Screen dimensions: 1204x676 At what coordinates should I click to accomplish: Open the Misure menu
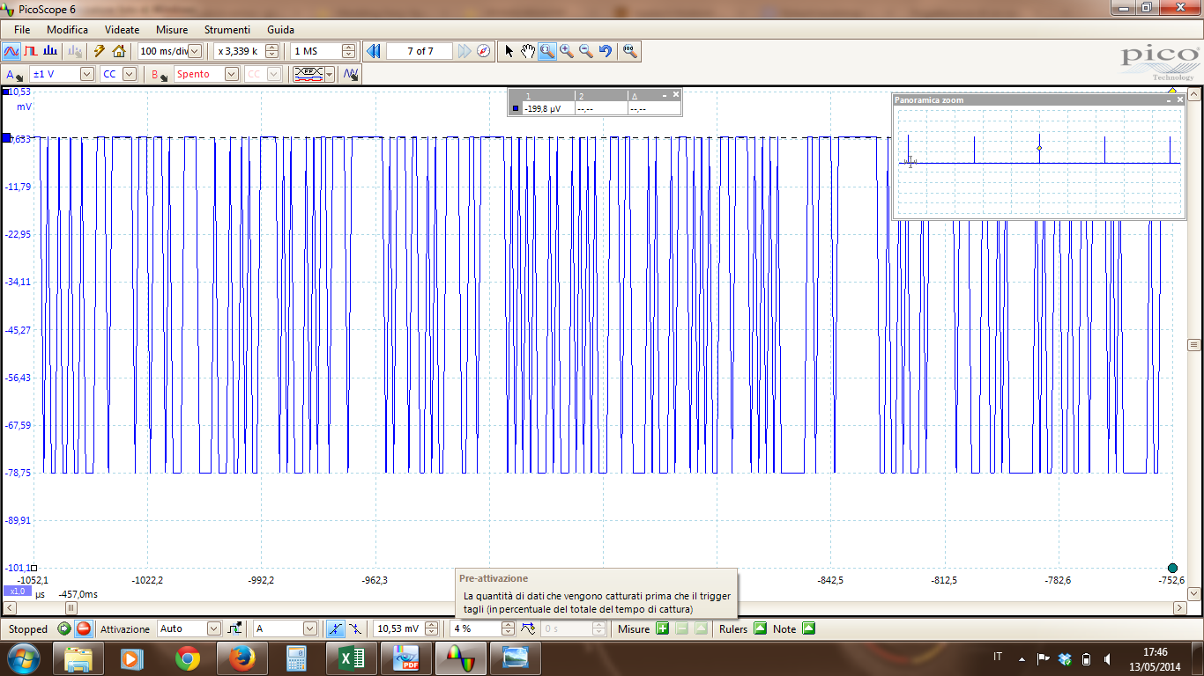coord(172,30)
